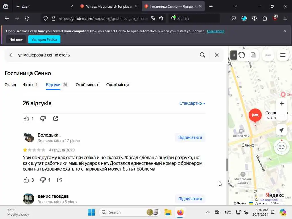Open the weather widget showing 43°F
This screenshot has width=292, height=219.
coord(18,212)
